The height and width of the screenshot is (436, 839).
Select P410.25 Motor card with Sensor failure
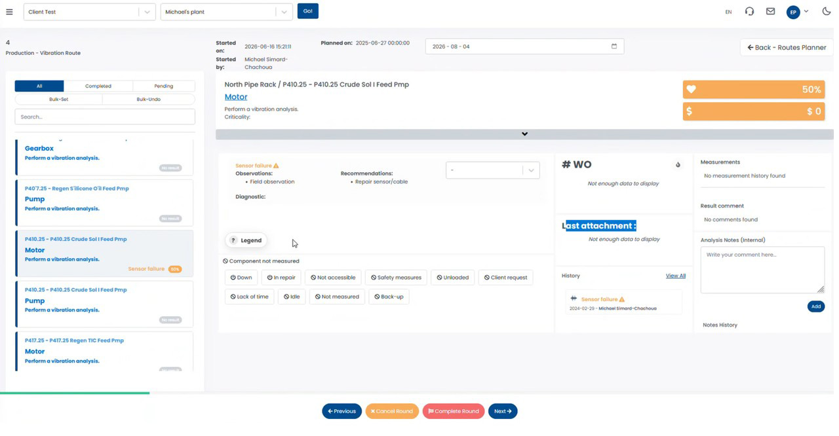click(104, 254)
